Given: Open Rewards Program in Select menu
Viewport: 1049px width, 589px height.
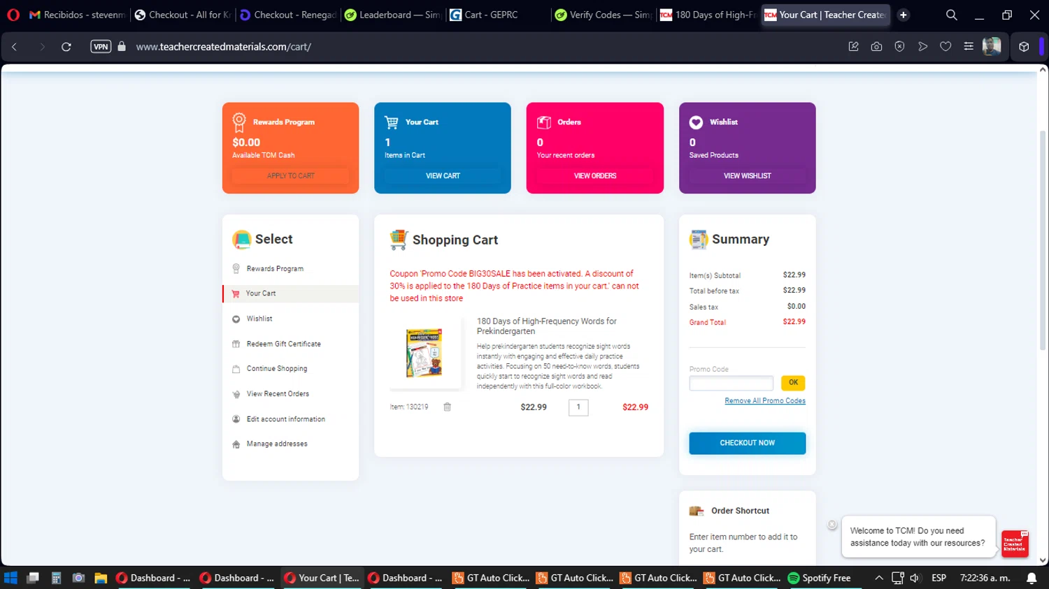Looking at the screenshot, I should [x=275, y=269].
